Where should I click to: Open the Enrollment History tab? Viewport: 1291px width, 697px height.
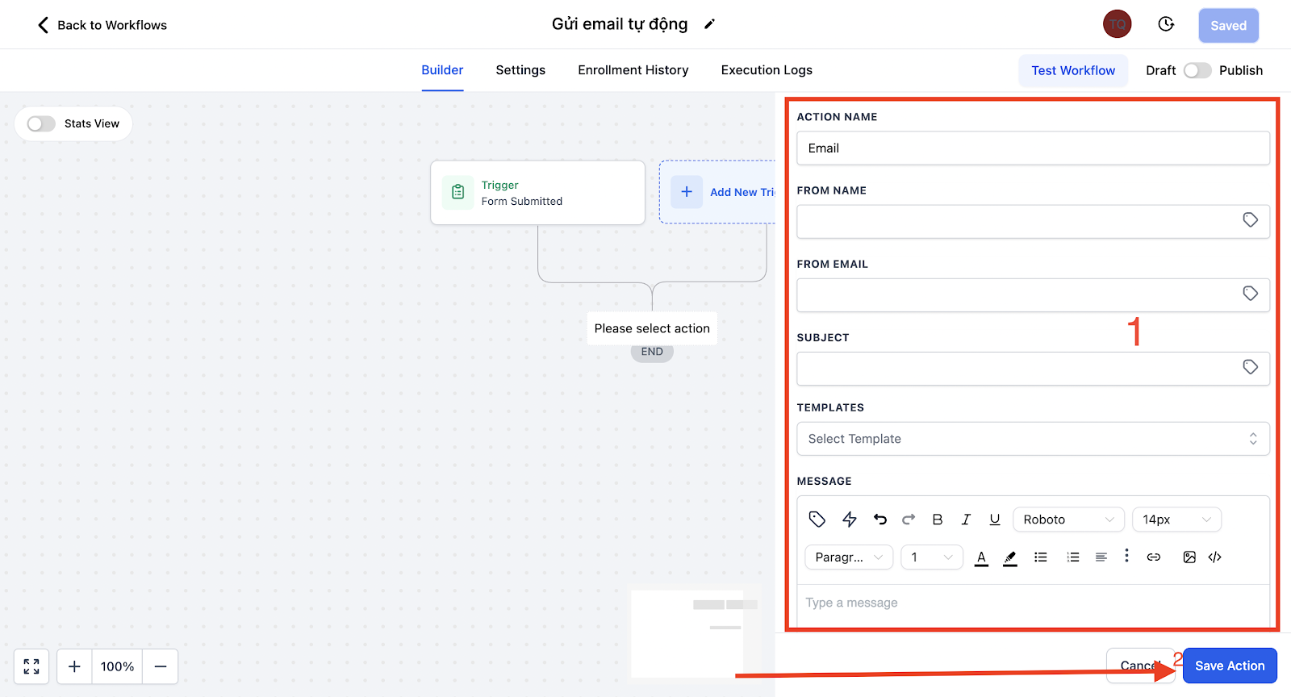(633, 70)
